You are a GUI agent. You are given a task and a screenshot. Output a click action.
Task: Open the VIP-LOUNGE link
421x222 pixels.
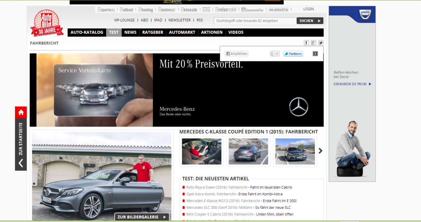(124, 20)
